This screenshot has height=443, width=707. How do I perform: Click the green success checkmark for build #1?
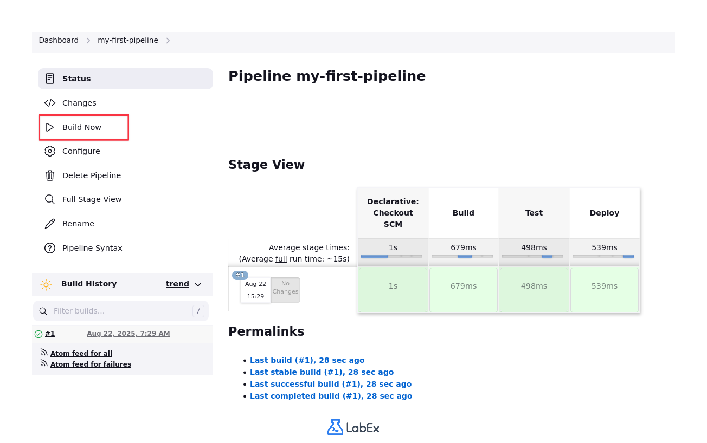pyautogui.click(x=39, y=333)
